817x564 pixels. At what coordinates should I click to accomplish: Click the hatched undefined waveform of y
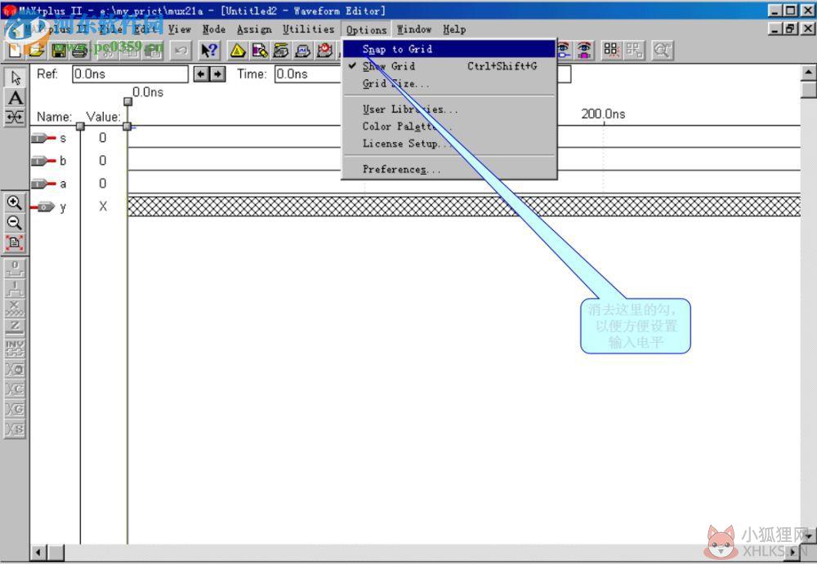pos(464,207)
